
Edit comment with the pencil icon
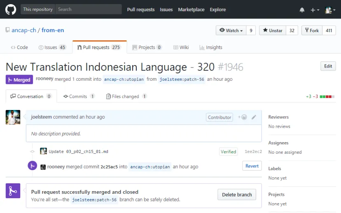click(x=254, y=117)
